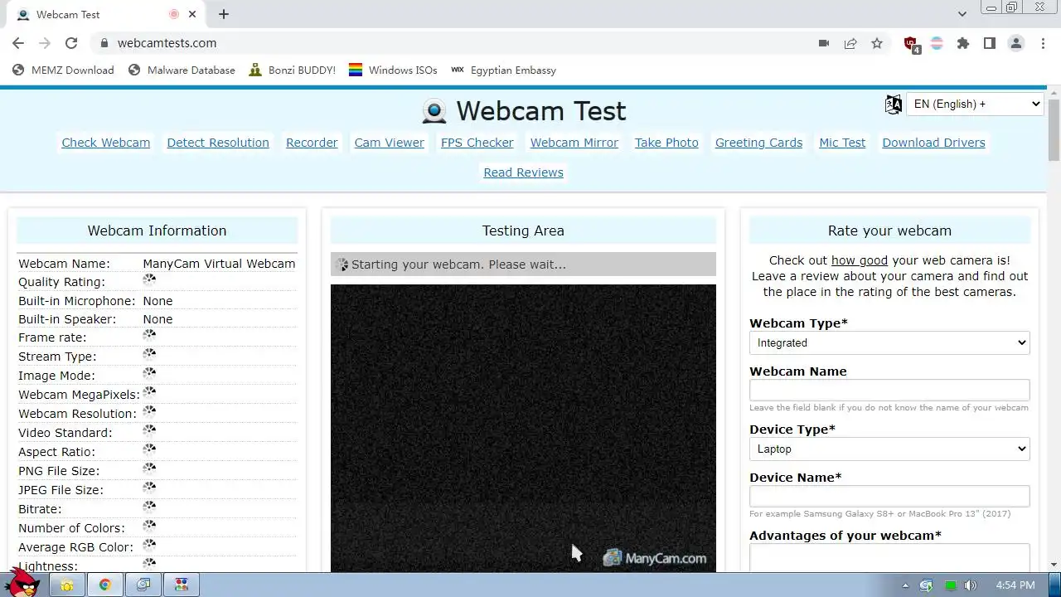Reload the webcamtests.com page
The height and width of the screenshot is (597, 1061).
(71, 43)
